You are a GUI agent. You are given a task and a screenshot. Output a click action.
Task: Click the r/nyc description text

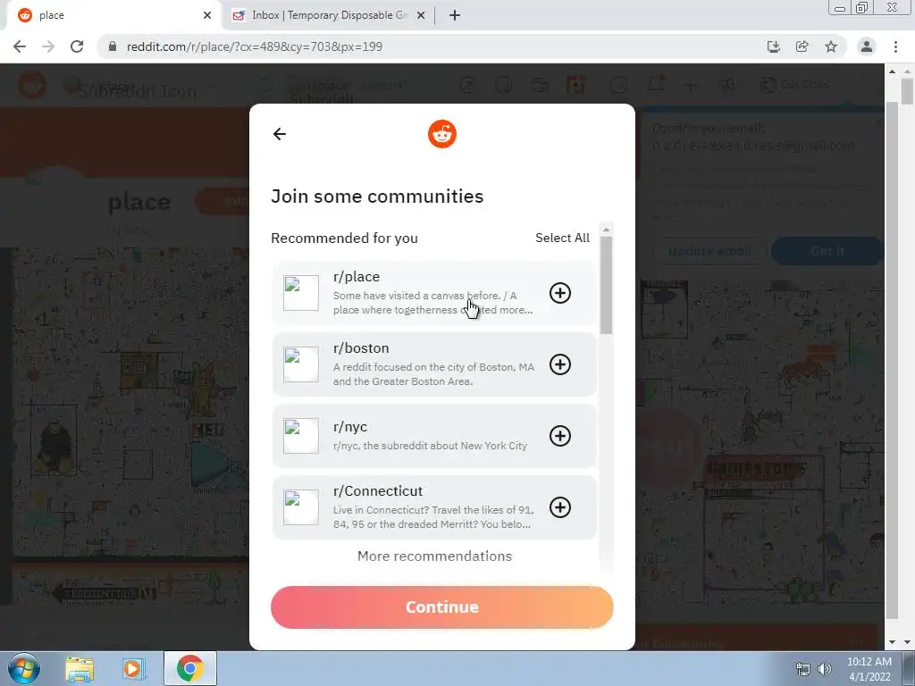point(430,446)
